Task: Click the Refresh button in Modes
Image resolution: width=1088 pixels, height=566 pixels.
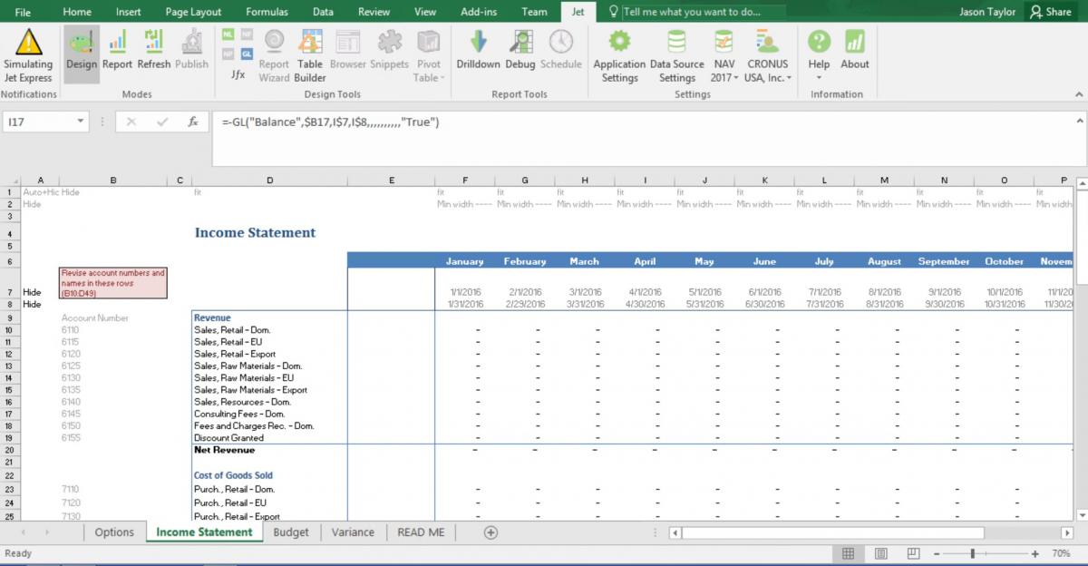Action: [154, 51]
